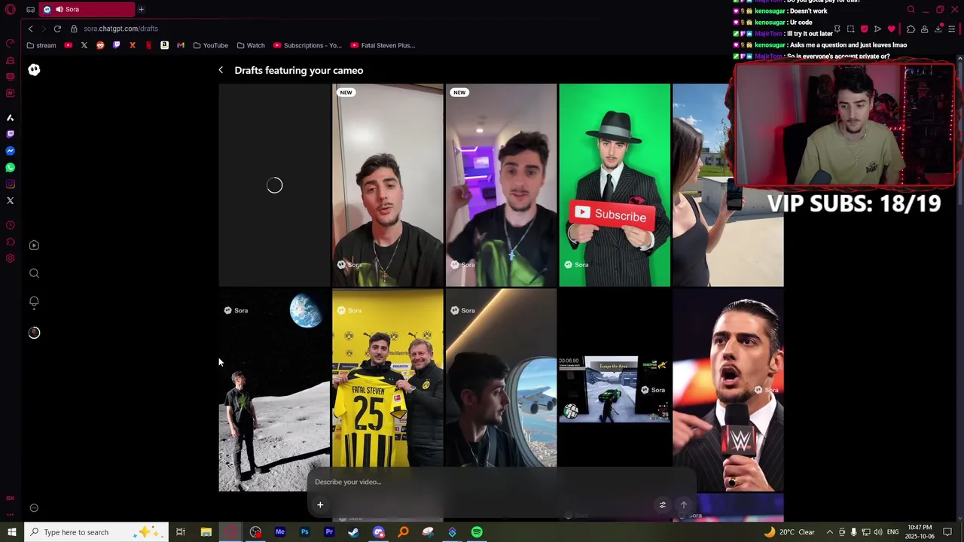Open the YouTube bookmarks folder
Screen dimensions: 964x542
(210, 45)
